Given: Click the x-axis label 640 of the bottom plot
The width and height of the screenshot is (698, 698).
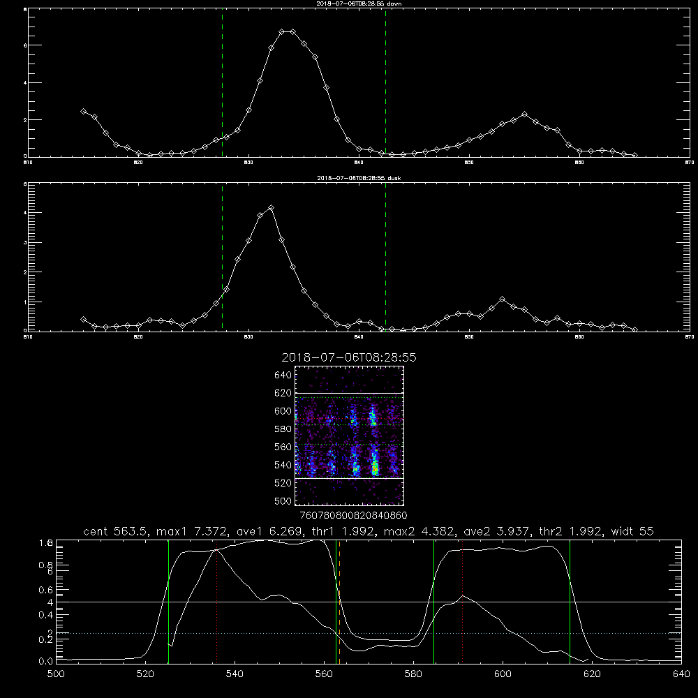Looking at the screenshot, I should click(x=681, y=674).
